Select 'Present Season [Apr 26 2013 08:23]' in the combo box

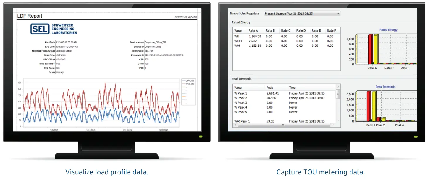pos(293,13)
